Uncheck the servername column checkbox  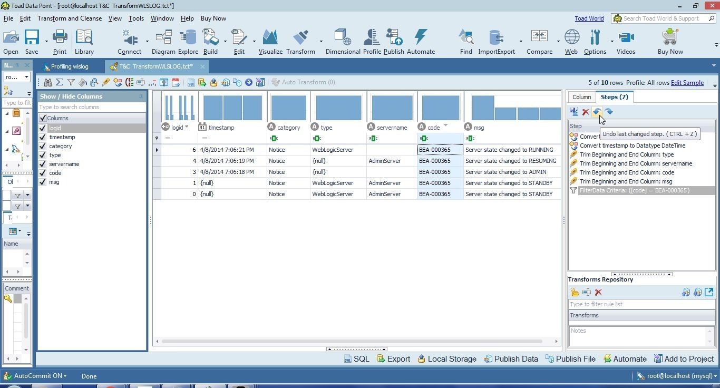pos(43,164)
